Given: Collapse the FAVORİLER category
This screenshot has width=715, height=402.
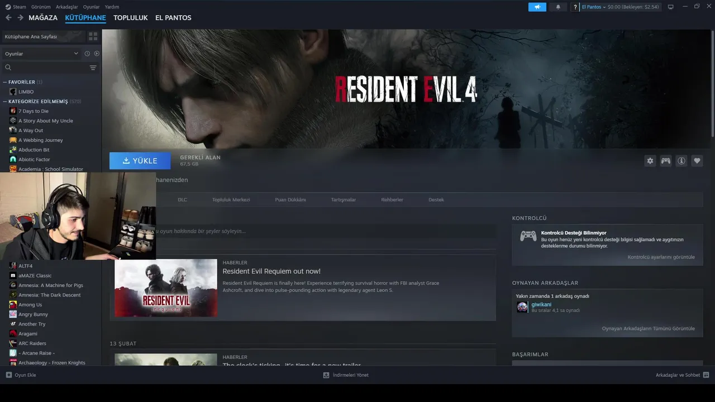Looking at the screenshot, I should 5,82.
